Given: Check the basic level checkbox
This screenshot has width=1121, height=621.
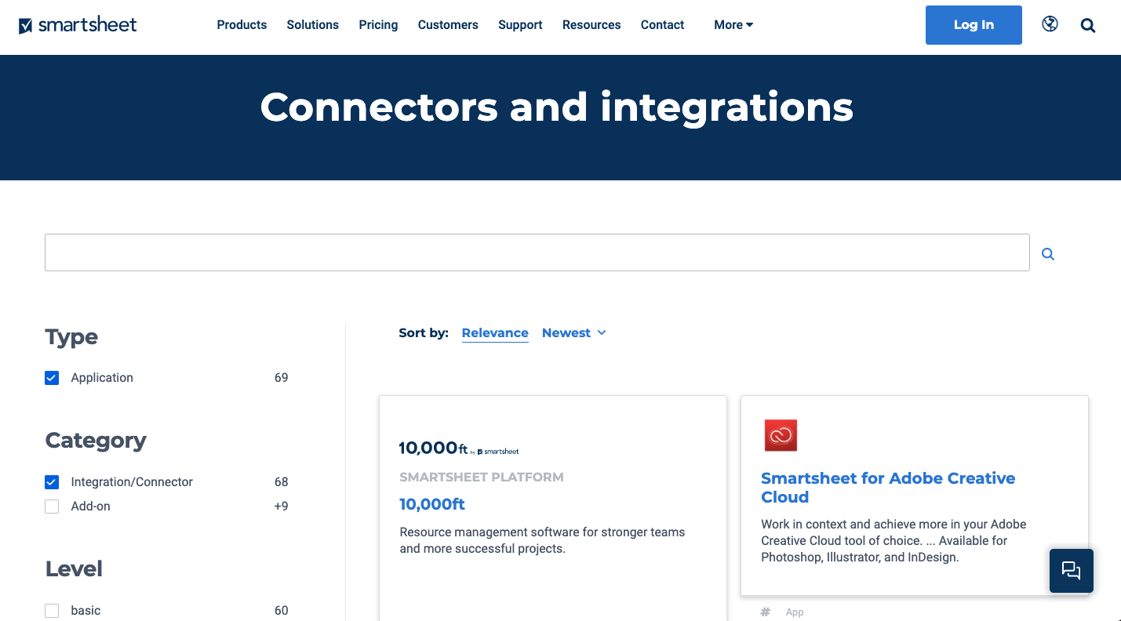Looking at the screenshot, I should [52, 611].
